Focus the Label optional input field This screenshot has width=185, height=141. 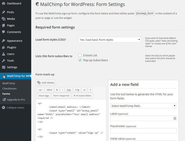(x=143, y=118)
